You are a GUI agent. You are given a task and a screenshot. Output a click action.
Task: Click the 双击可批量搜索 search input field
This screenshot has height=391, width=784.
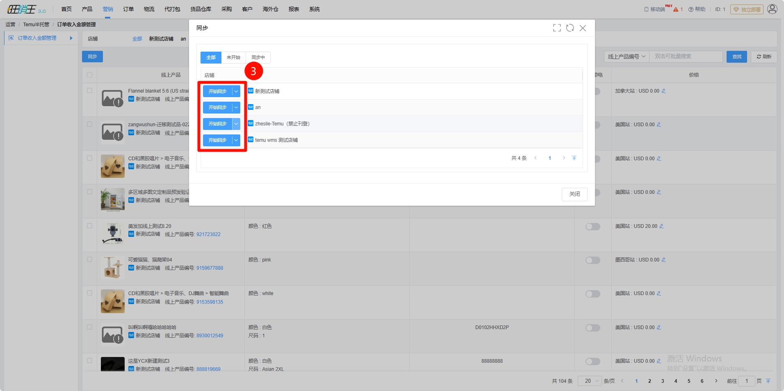point(686,57)
